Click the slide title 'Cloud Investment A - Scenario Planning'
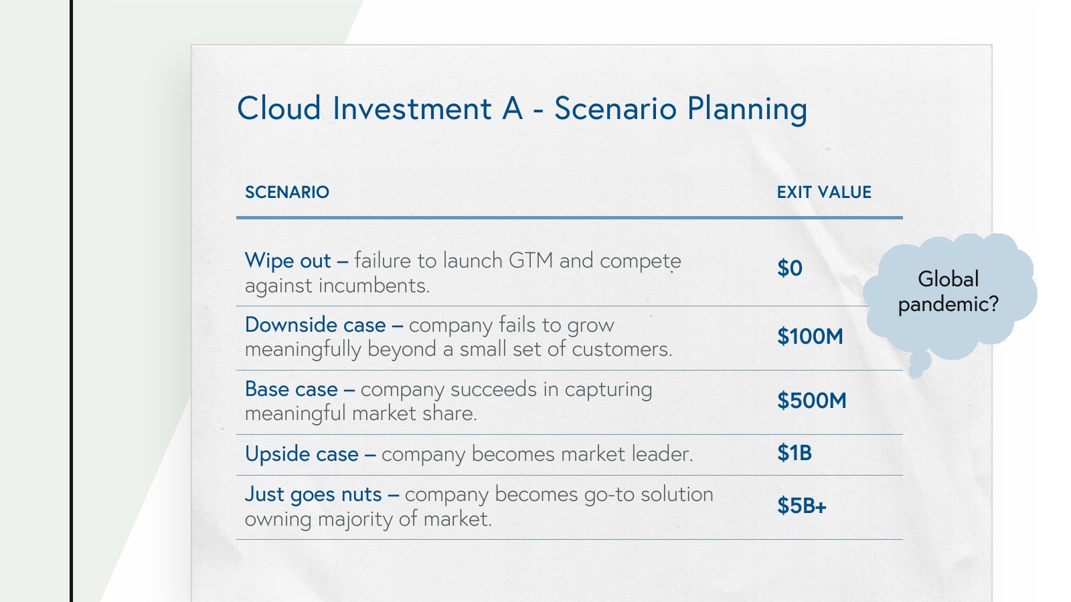Screen dimensions: 1071x602 coord(521,109)
